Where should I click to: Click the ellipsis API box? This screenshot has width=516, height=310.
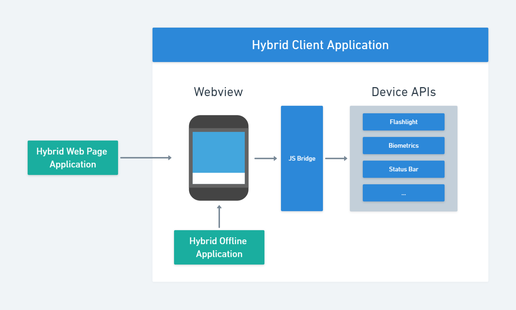pyautogui.click(x=404, y=193)
